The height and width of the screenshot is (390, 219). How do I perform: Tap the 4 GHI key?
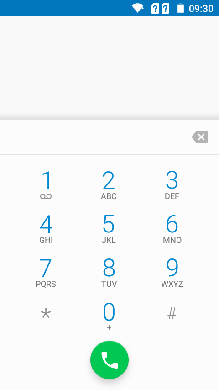coord(46,229)
